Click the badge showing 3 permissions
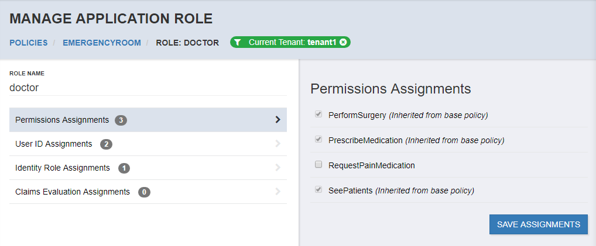The width and height of the screenshot is (596, 246). coord(121,120)
